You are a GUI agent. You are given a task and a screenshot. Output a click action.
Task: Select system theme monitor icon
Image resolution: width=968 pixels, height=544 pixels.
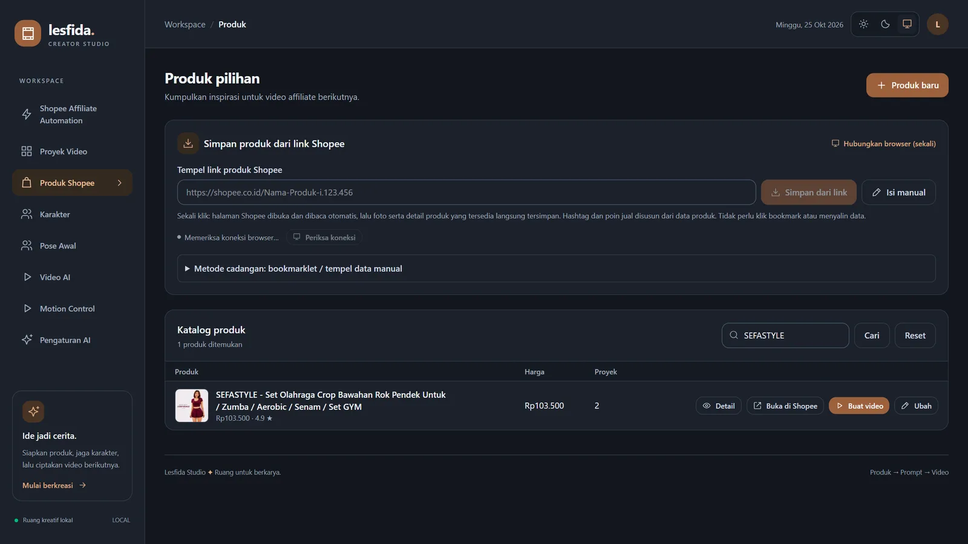(907, 24)
